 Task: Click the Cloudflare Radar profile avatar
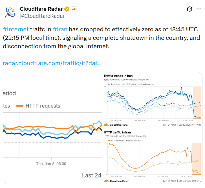click(11, 12)
